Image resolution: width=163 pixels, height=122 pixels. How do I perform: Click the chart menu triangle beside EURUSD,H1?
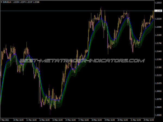coord(1,2)
